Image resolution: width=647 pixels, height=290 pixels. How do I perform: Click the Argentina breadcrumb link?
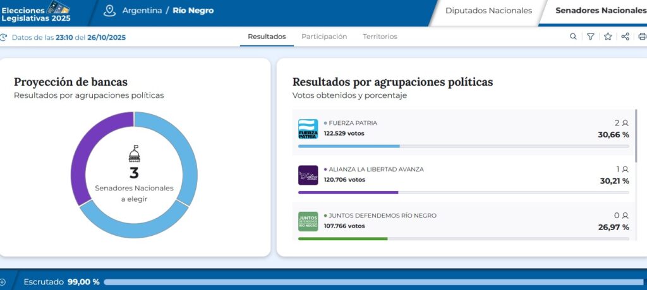coord(142,11)
